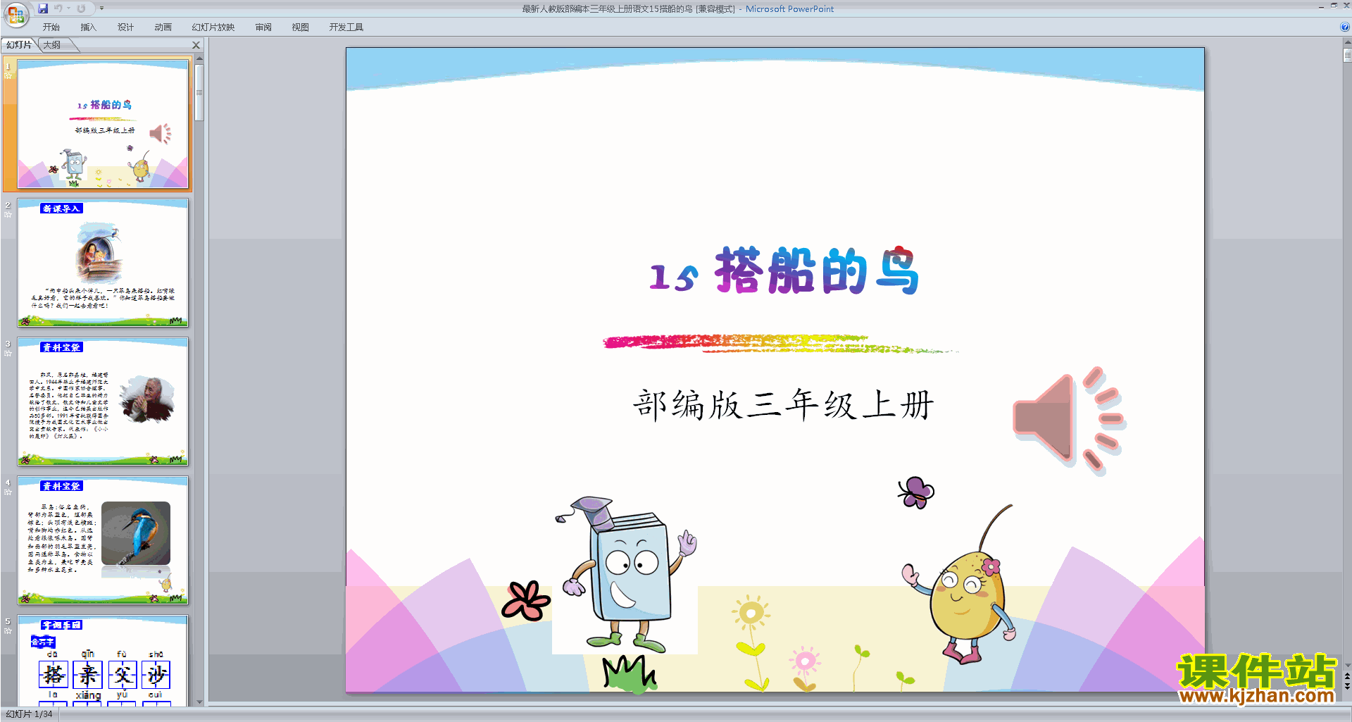The image size is (1352, 722).
Task: Click thumbnail pane scroll up arrow
Action: pos(199,58)
